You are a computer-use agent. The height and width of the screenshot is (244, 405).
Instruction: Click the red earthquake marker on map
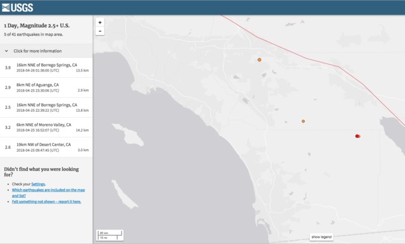357,136
